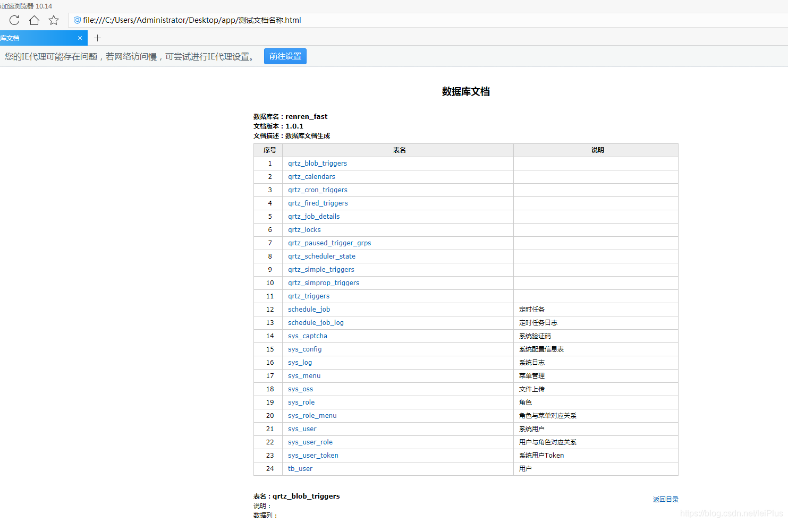This screenshot has height=523, width=788.
Task: Open the sys_oss table link
Action: click(x=300, y=389)
